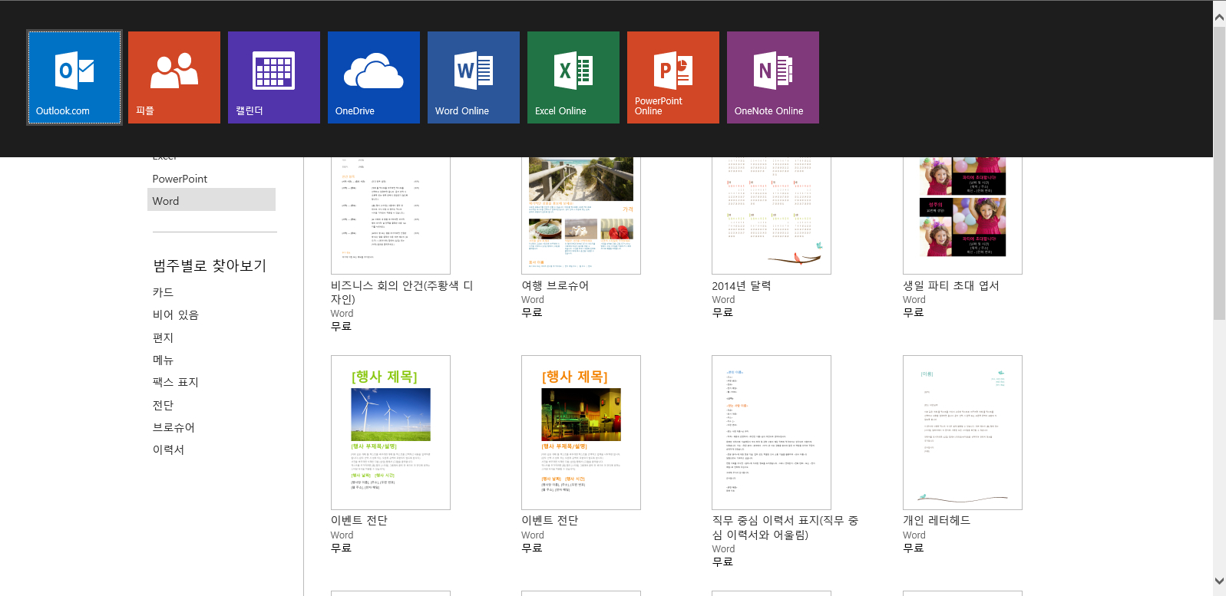Browse the 팩스 표지 category
Viewport: 1226px width, 596px height.
[175, 382]
